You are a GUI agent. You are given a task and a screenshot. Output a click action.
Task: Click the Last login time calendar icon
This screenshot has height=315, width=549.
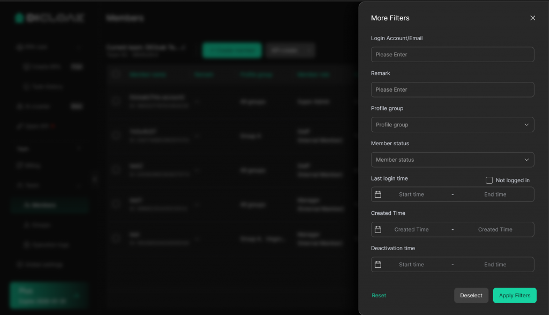coord(378,194)
